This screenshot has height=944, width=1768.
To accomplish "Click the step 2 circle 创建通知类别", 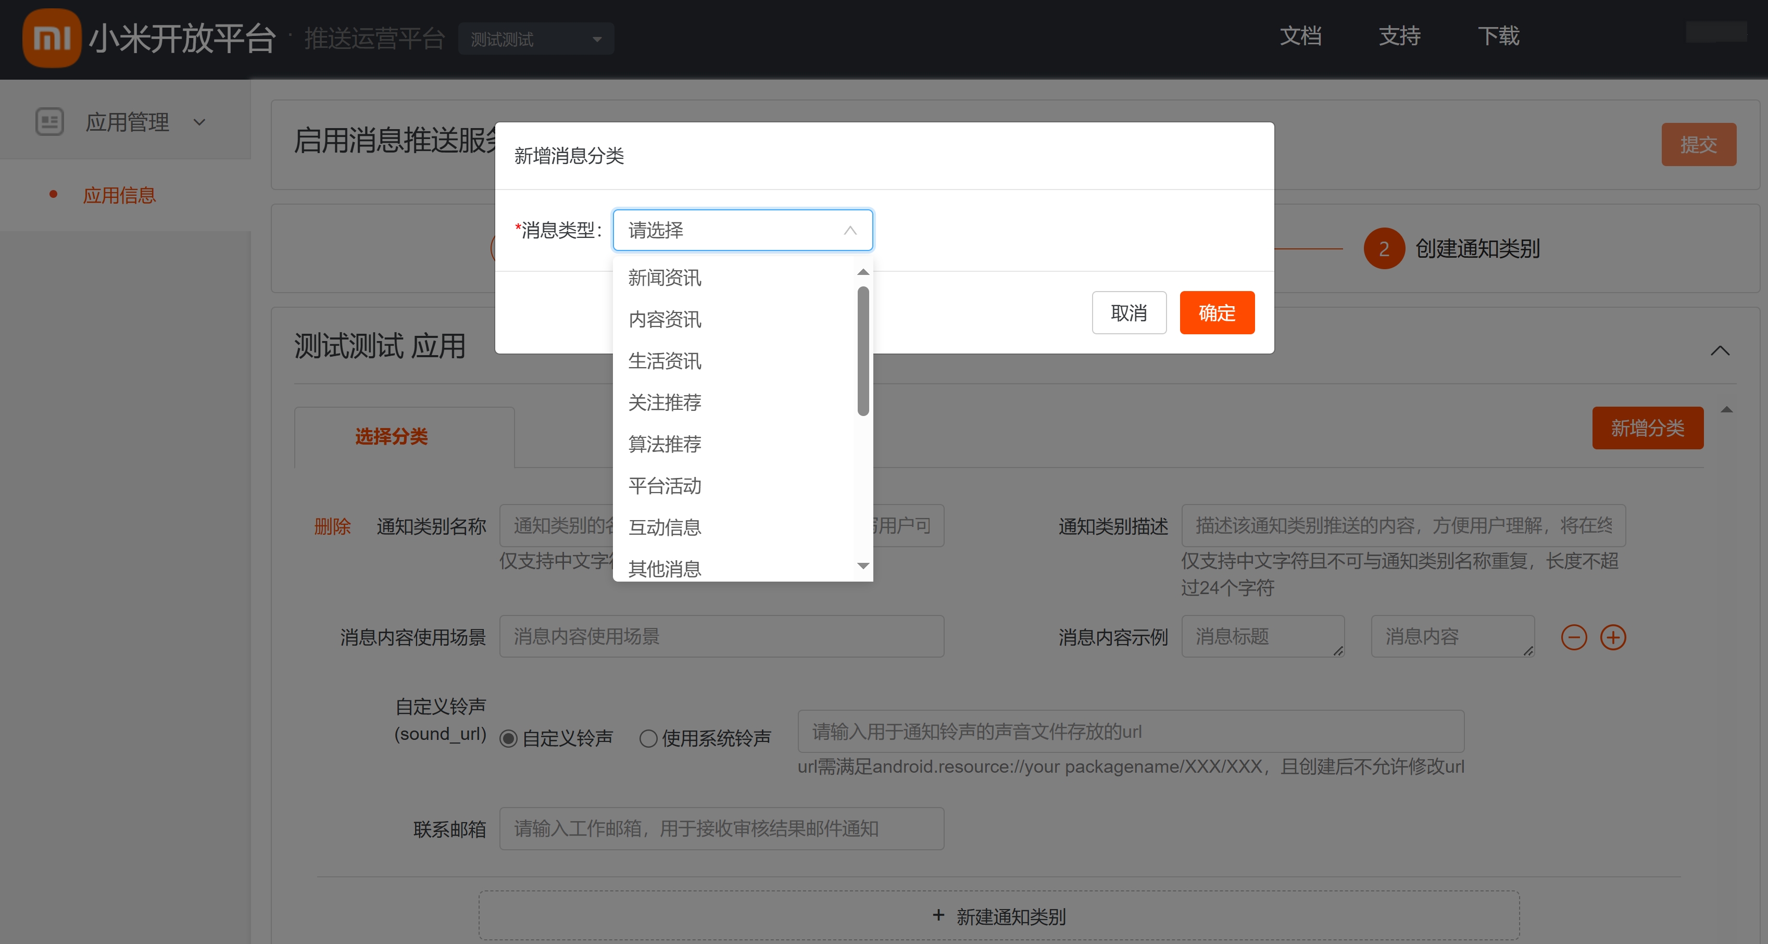I will click(1384, 248).
